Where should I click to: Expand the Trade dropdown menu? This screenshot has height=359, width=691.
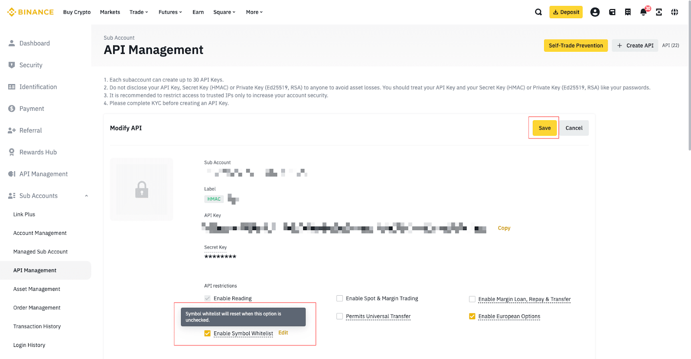click(x=139, y=12)
